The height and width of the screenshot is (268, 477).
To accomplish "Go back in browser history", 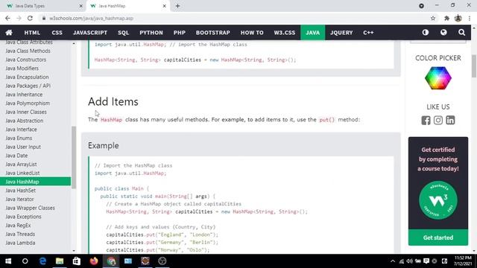I will [x=7, y=18].
